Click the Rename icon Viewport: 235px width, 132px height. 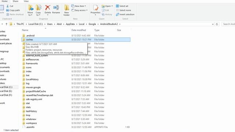click(56, 7)
